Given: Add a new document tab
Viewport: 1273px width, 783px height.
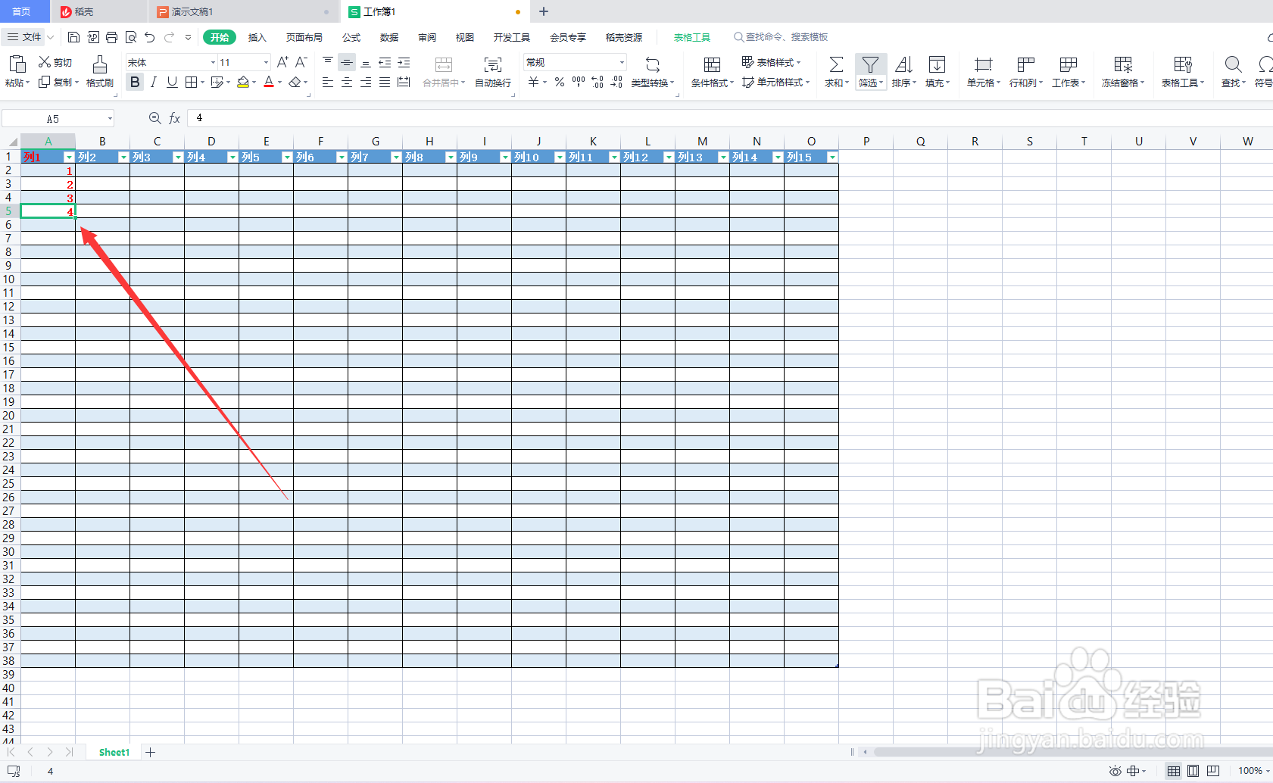Looking at the screenshot, I should pyautogui.click(x=544, y=11).
